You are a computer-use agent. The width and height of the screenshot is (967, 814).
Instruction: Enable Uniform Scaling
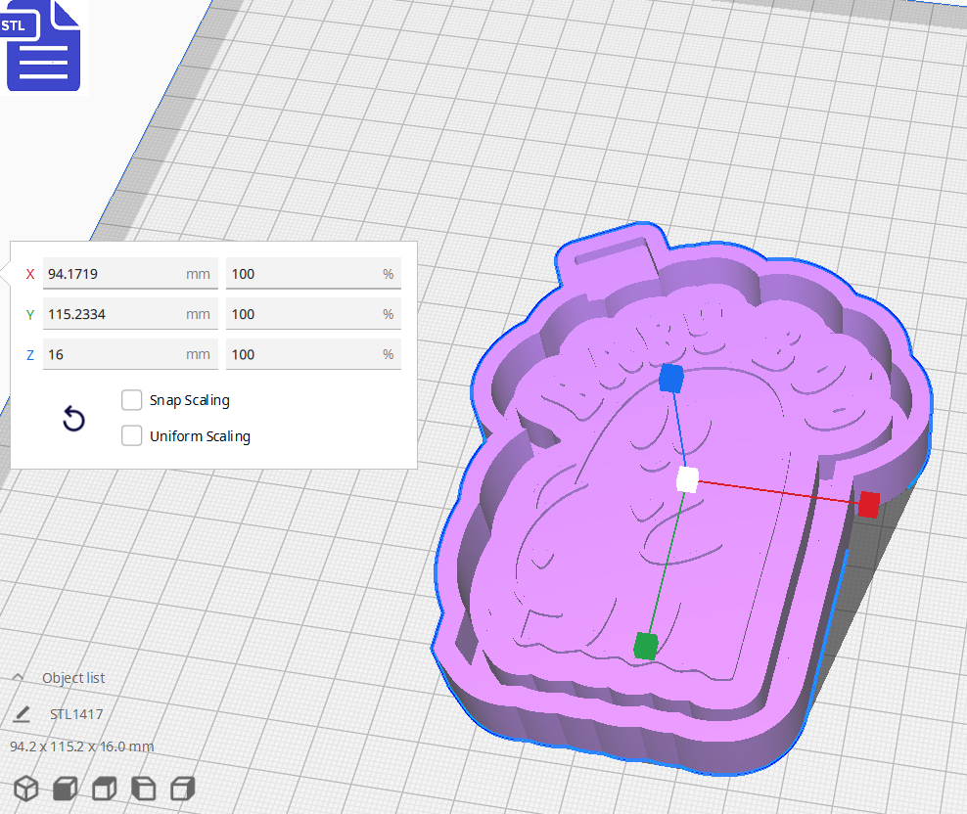(132, 435)
